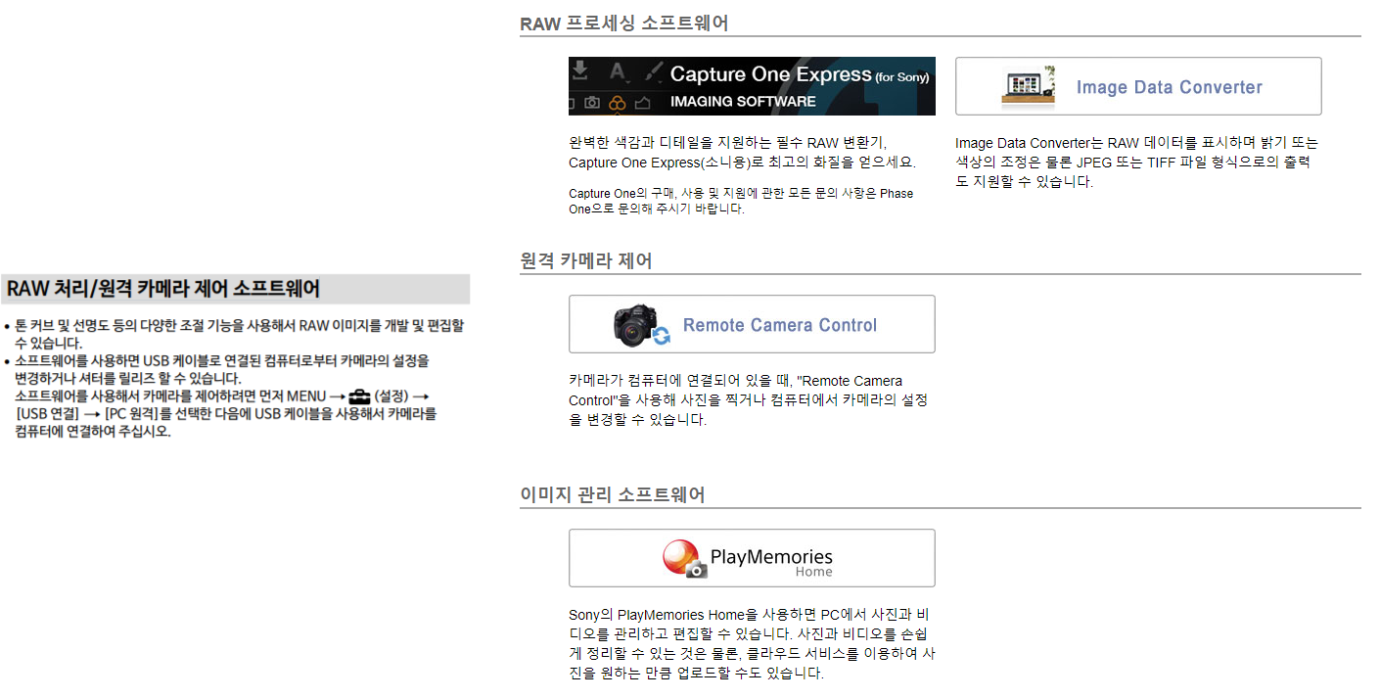This screenshot has height=699, width=1380.
Task: Click the orange color circles icon in banner
Action: click(617, 102)
